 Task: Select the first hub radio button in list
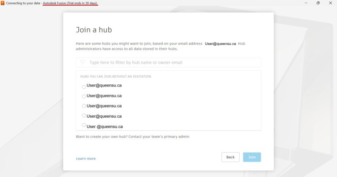84,87
